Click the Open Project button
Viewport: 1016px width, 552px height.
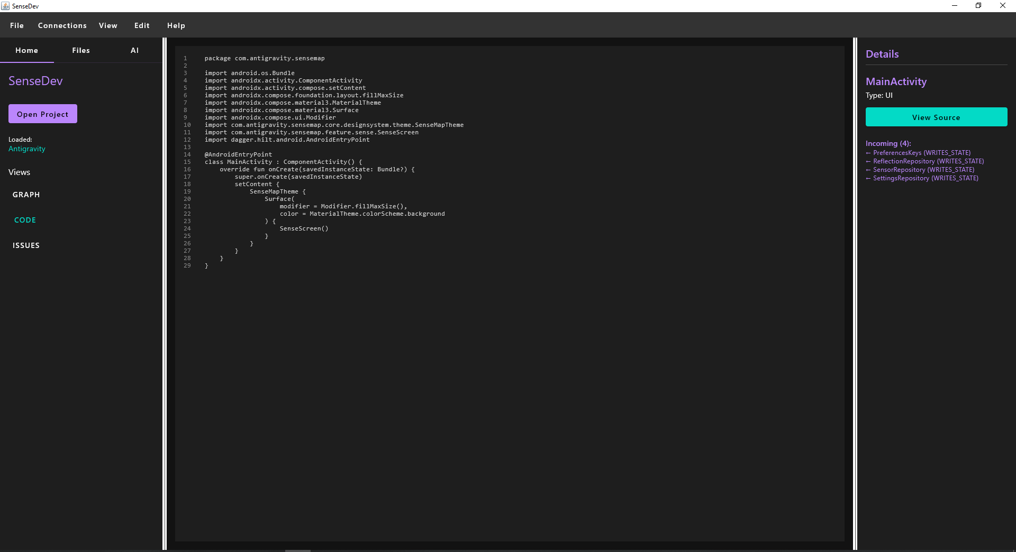(x=42, y=113)
